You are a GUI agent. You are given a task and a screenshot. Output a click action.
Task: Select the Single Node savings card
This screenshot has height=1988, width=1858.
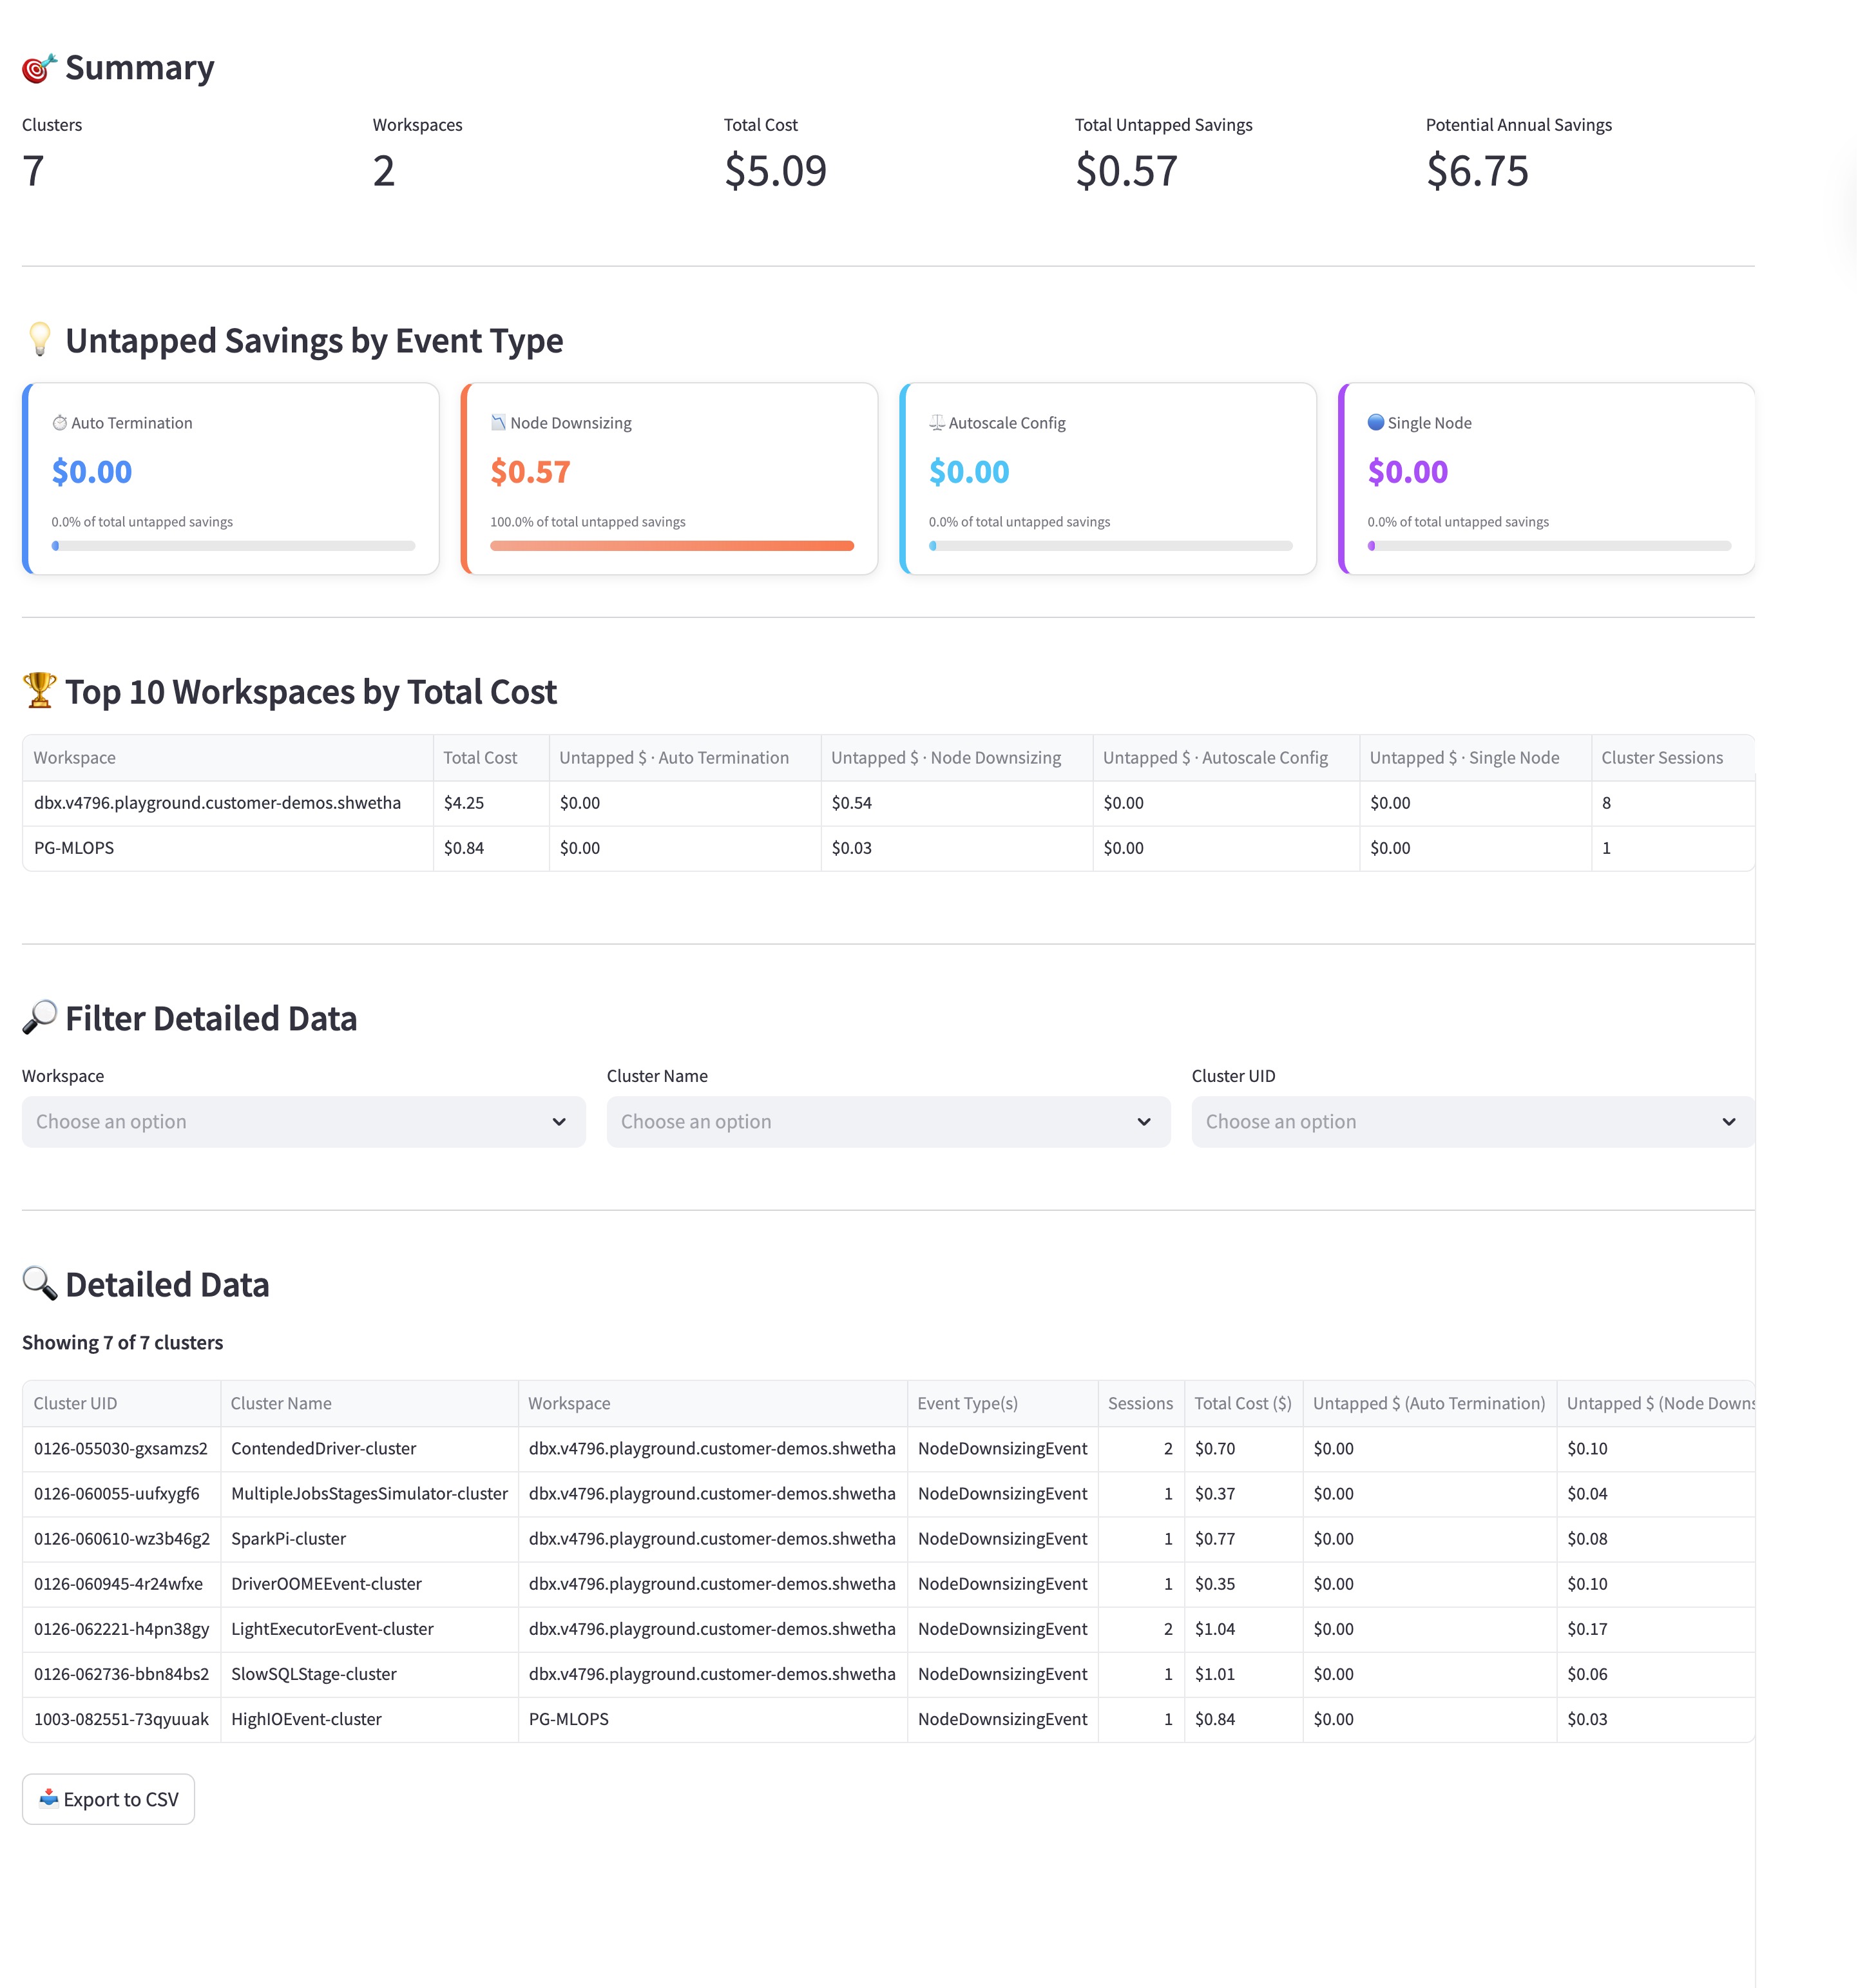pyautogui.click(x=1547, y=478)
